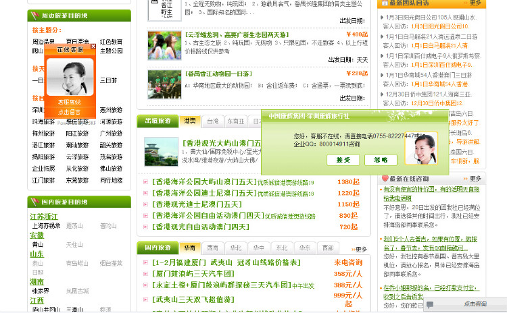This screenshot has width=507, height=313.
Task: Close the 在线客服 floating widget
Action: click(93, 47)
